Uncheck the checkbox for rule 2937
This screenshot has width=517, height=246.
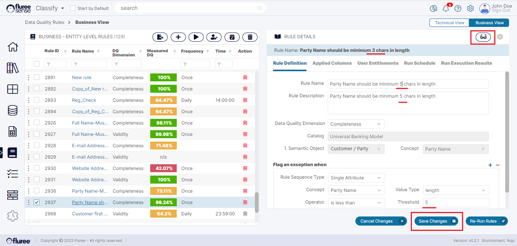coord(36,202)
